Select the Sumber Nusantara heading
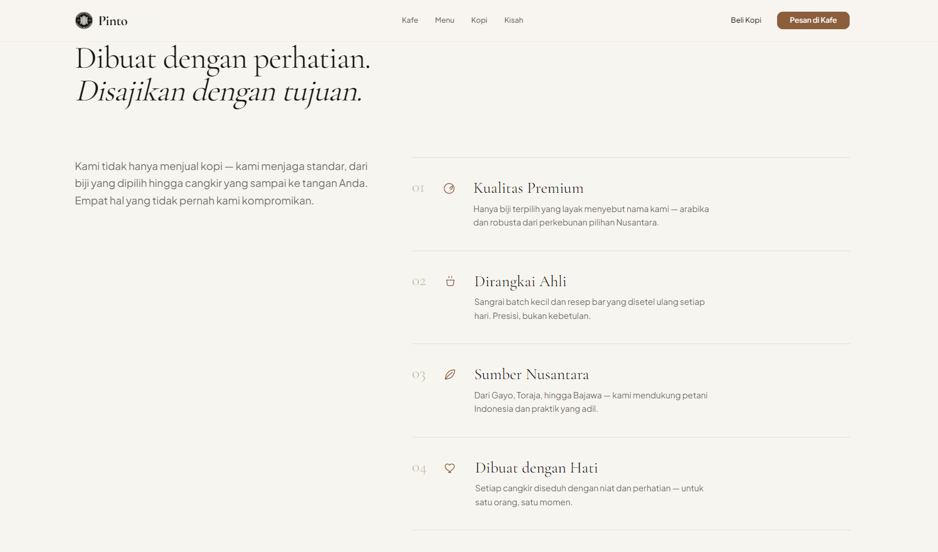Screen dimensions: 938x552 point(531,374)
